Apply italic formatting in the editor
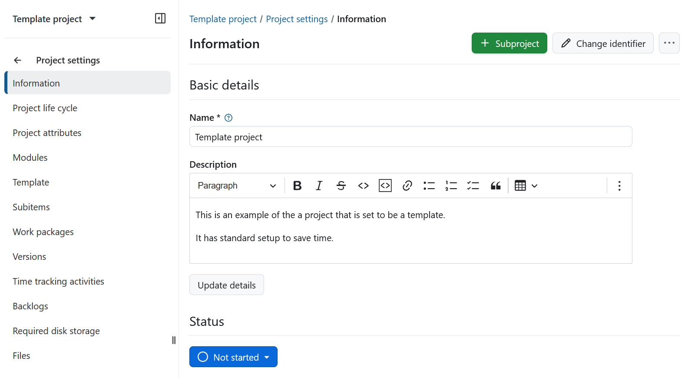The width and height of the screenshot is (688, 378). pos(319,186)
